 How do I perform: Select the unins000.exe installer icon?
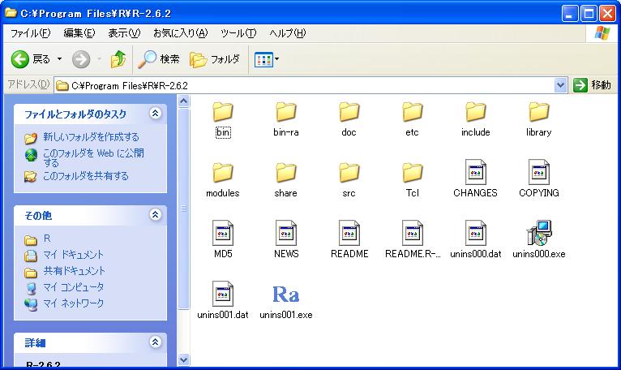539,234
